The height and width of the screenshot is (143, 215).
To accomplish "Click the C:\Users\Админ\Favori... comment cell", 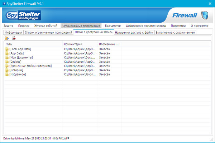I will tap(80, 75).
